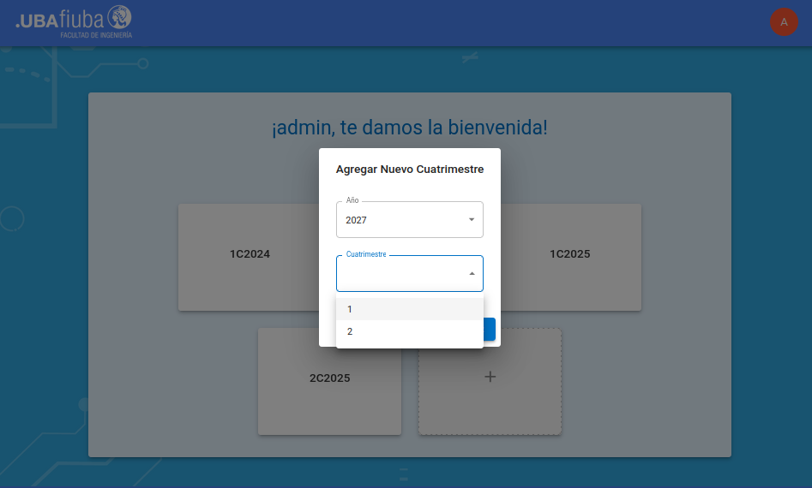Click the empty Cuatrimestre select field
Image resolution: width=812 pixels, height=488 pixels.
coord(401,274)
